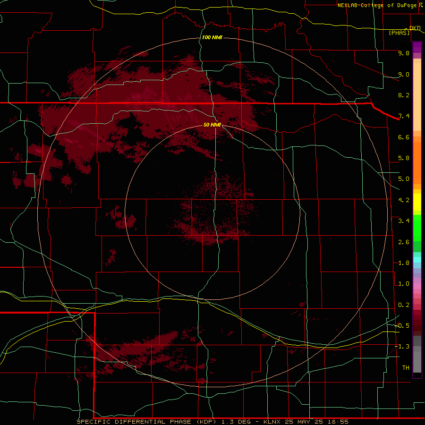Viewport: 425px width, 425px height.
Task: Click the 5.0 value on the color scale
Action: coord(404,179)
